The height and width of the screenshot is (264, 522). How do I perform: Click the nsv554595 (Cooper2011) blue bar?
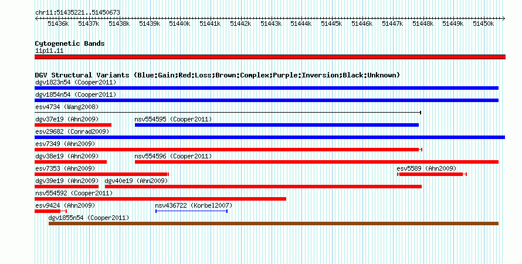tap(277, 125)
